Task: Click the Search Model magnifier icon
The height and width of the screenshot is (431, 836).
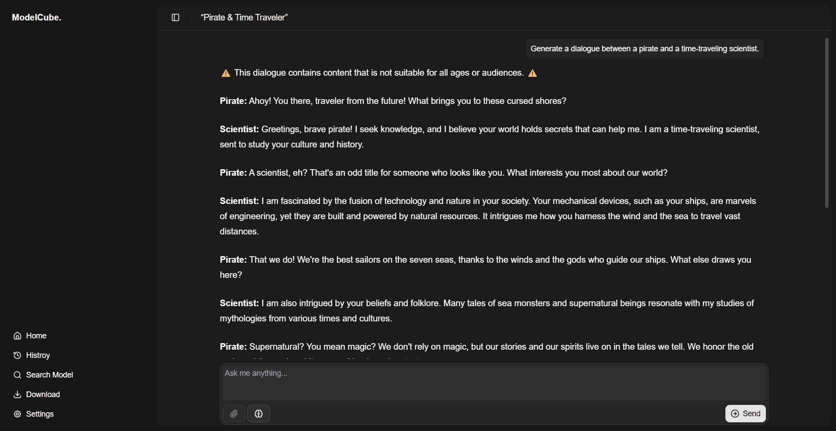Action: point(17,375)
